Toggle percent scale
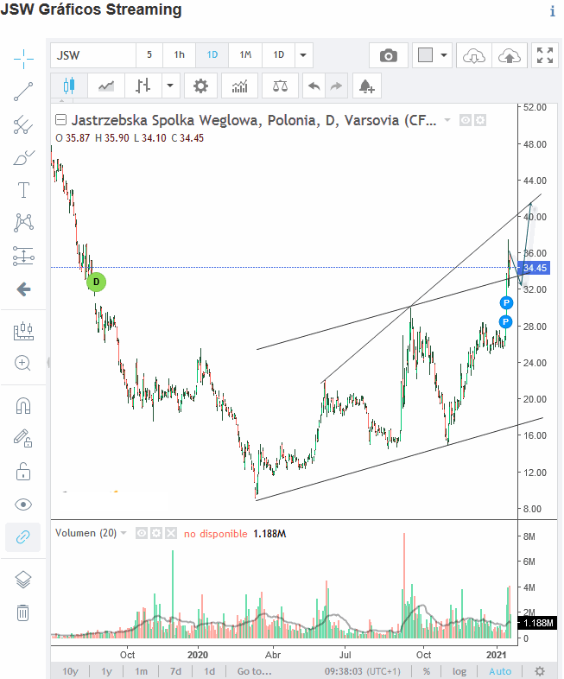The width and height of the screenshot is (564, 679). coord(427,671)
